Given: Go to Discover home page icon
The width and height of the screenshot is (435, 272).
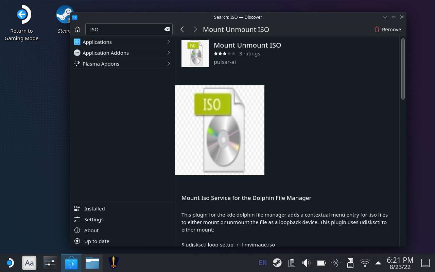Looking at the screenshot, I should [77, 29].
